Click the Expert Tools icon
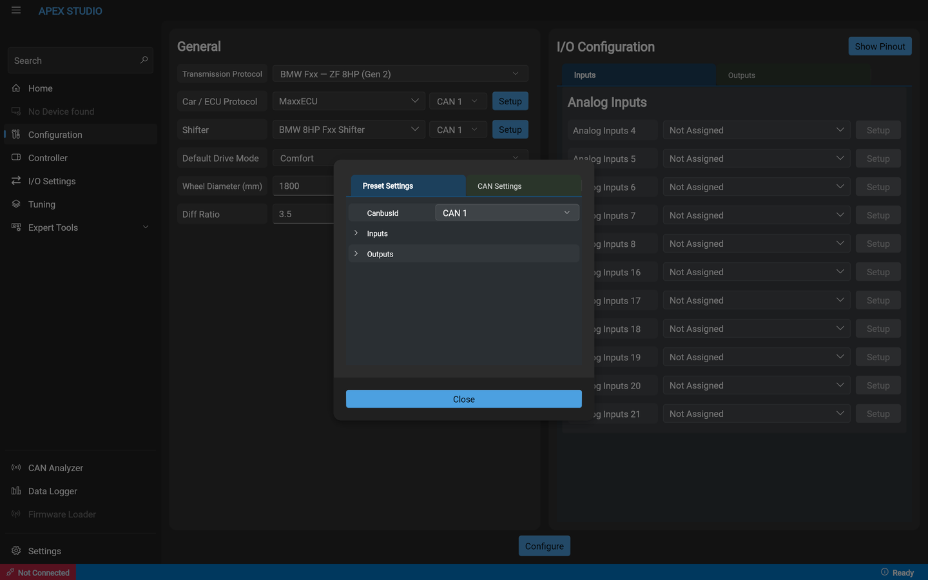Viewport: 928px width, 580px height. (x=16, y=227)
